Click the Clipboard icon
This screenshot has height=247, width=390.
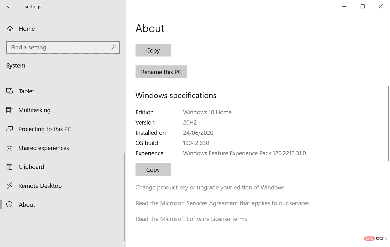point(9,167)
